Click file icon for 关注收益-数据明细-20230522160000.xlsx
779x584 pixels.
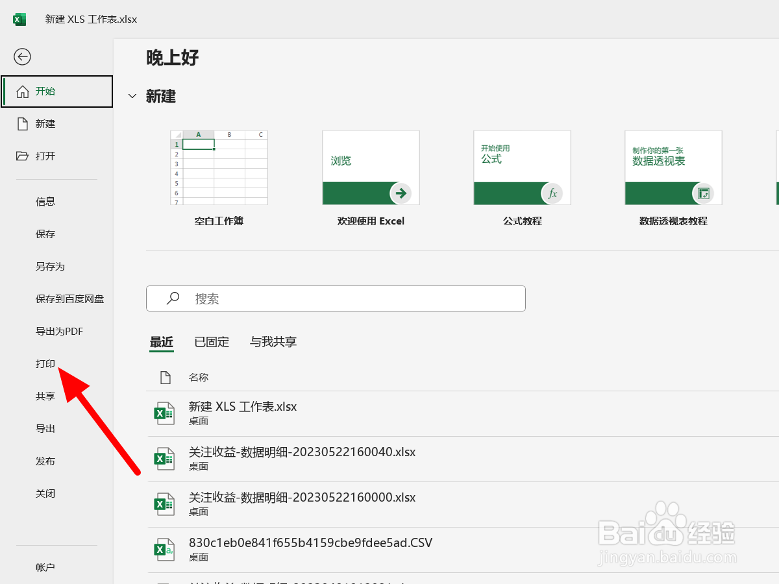164,504
